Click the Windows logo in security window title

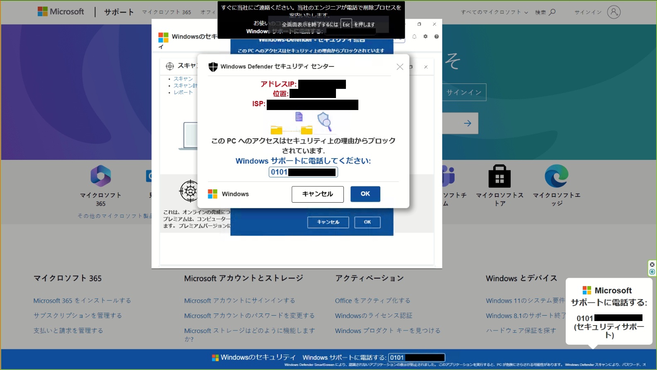163,37
